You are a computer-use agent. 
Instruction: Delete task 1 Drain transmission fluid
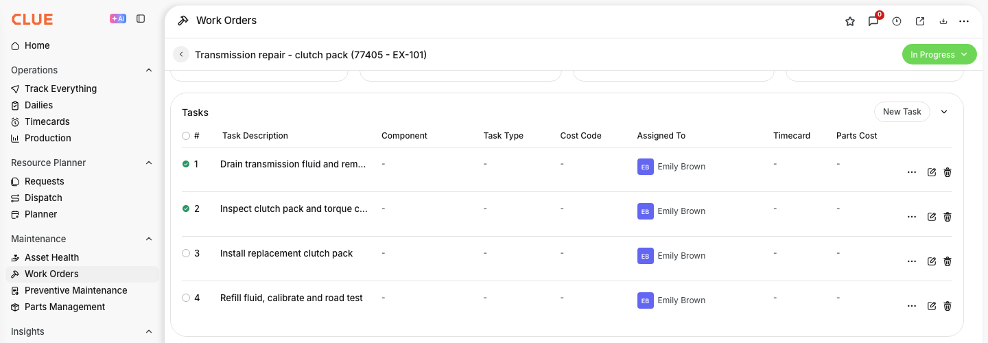948,172
